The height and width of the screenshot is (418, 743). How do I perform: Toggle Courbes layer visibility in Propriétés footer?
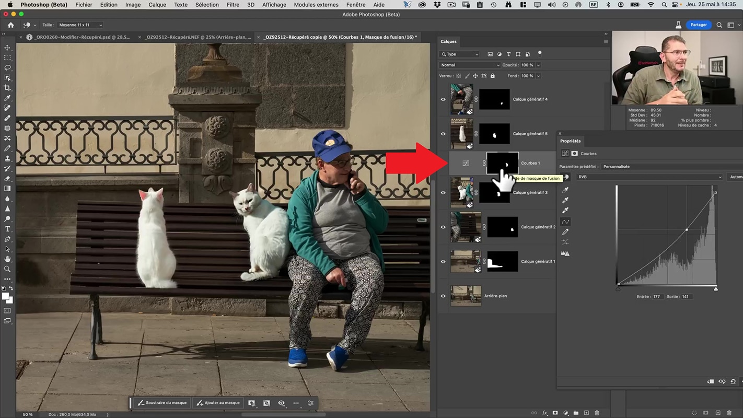pos(722,381)
